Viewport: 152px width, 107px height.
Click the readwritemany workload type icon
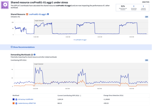pos(16,103)
